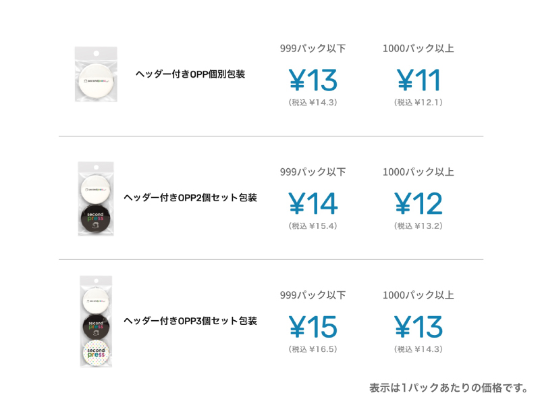Click the ¥13 price in the individual packaging row

[313, 80]
